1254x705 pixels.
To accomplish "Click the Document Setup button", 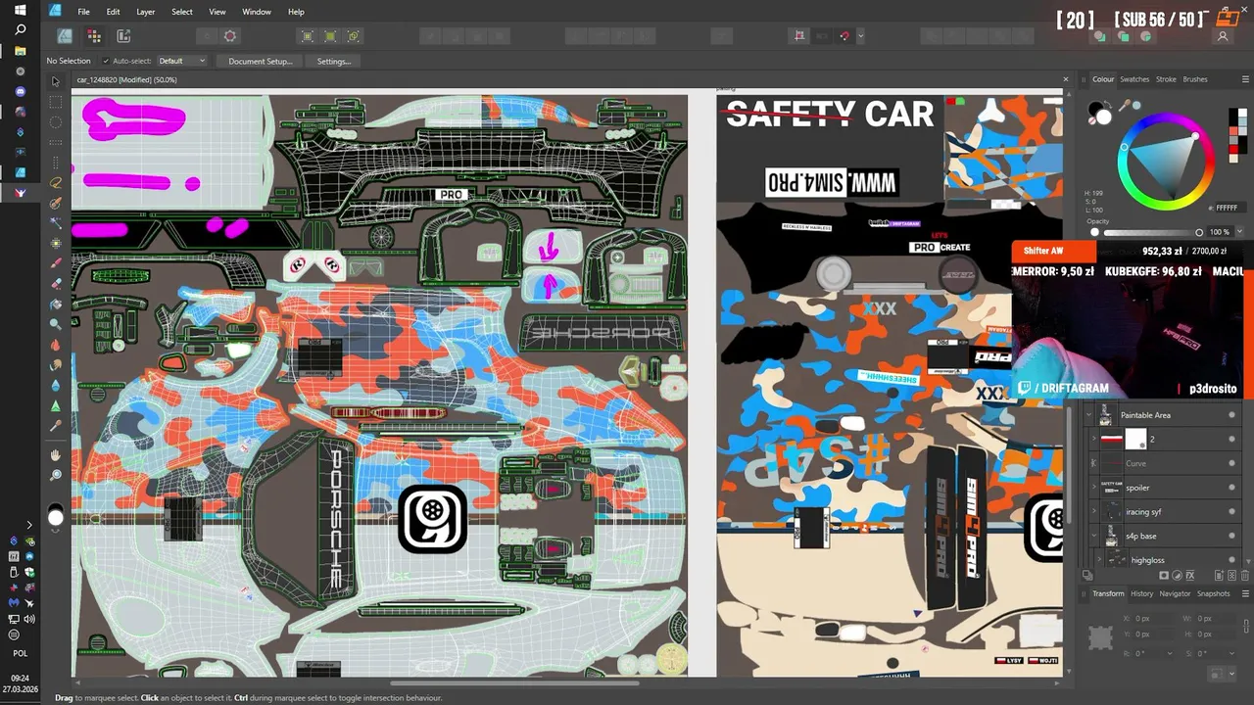I will click(x=261, y=61).
